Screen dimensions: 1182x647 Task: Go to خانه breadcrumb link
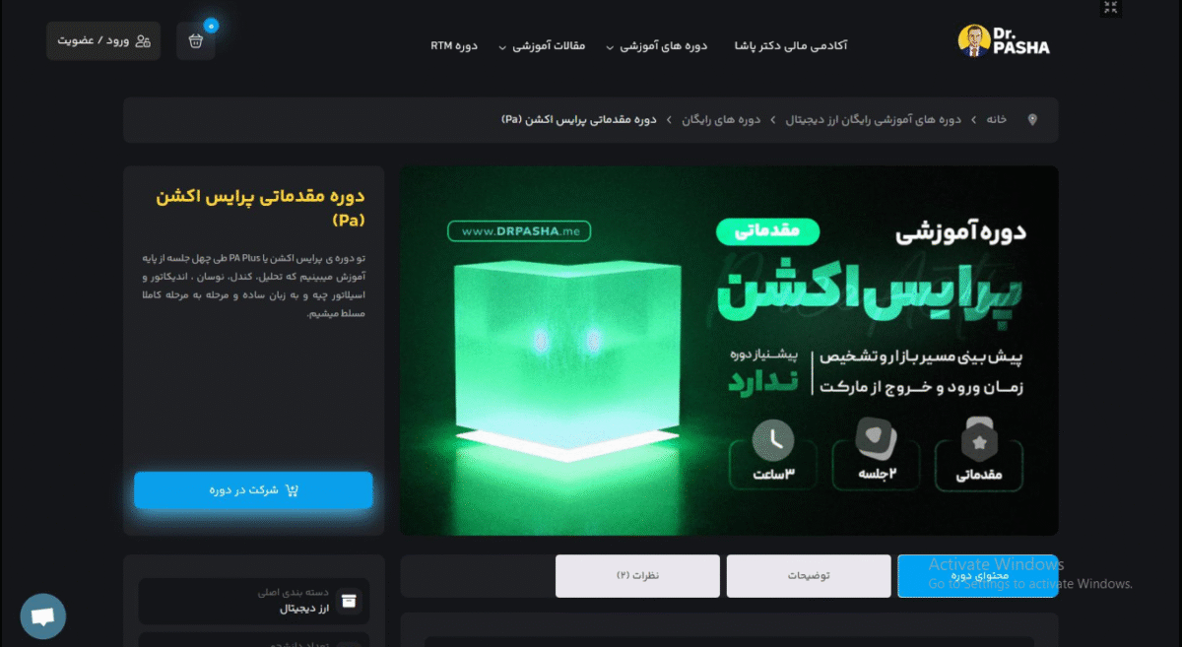point(997,119)
